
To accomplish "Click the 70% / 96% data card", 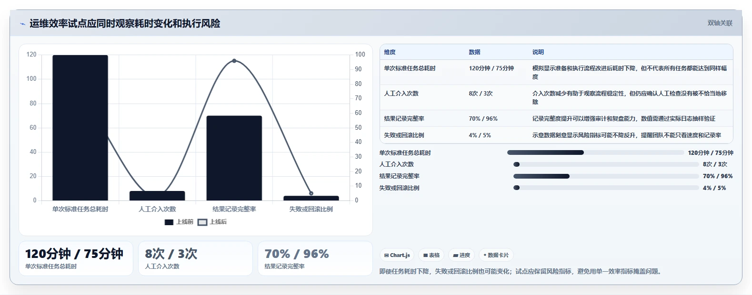I will point(315,258).
